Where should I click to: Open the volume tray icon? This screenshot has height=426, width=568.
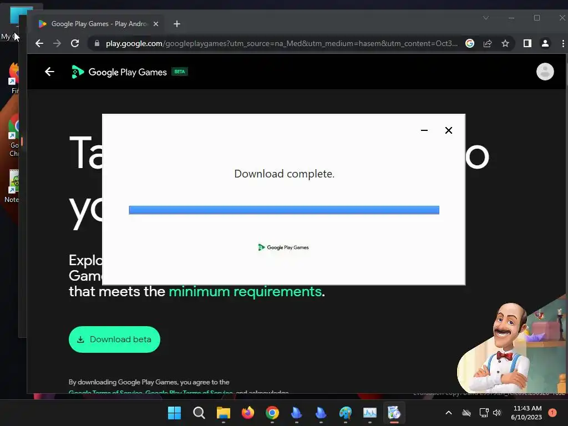(x=497, y=413)
